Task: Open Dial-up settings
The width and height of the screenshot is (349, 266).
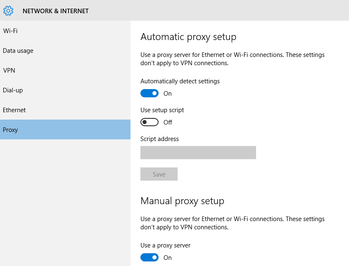Action: [x=13, y=90]
